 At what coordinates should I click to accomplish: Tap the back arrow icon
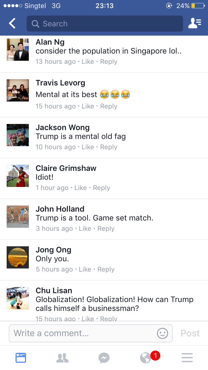[12, 24]
